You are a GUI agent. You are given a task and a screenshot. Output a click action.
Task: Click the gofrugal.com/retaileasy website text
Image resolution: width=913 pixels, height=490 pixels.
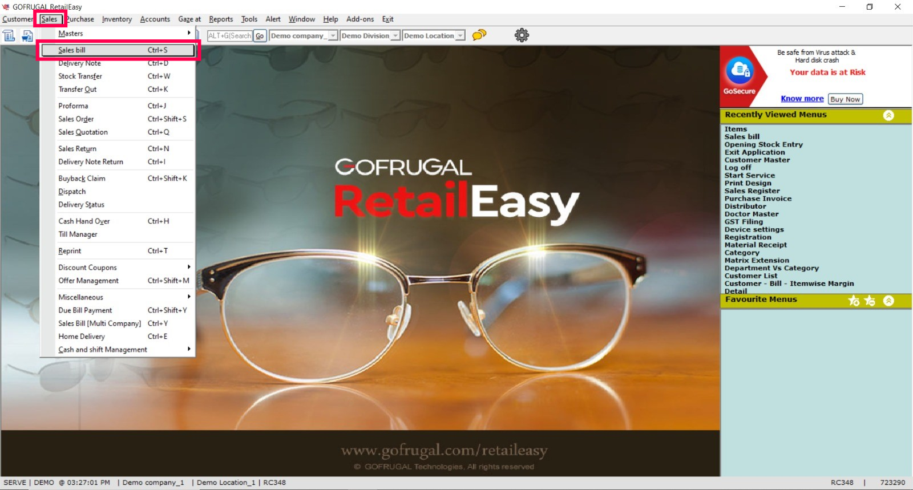pos(444,451)
